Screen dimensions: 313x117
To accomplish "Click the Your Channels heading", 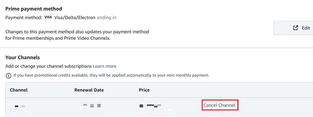I will point(23,57).
